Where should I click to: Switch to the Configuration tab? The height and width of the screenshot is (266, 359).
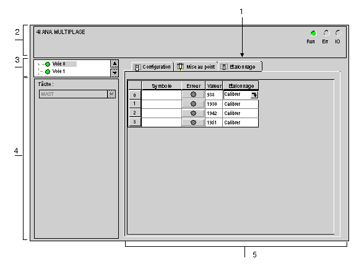click(x=152, y=67)
